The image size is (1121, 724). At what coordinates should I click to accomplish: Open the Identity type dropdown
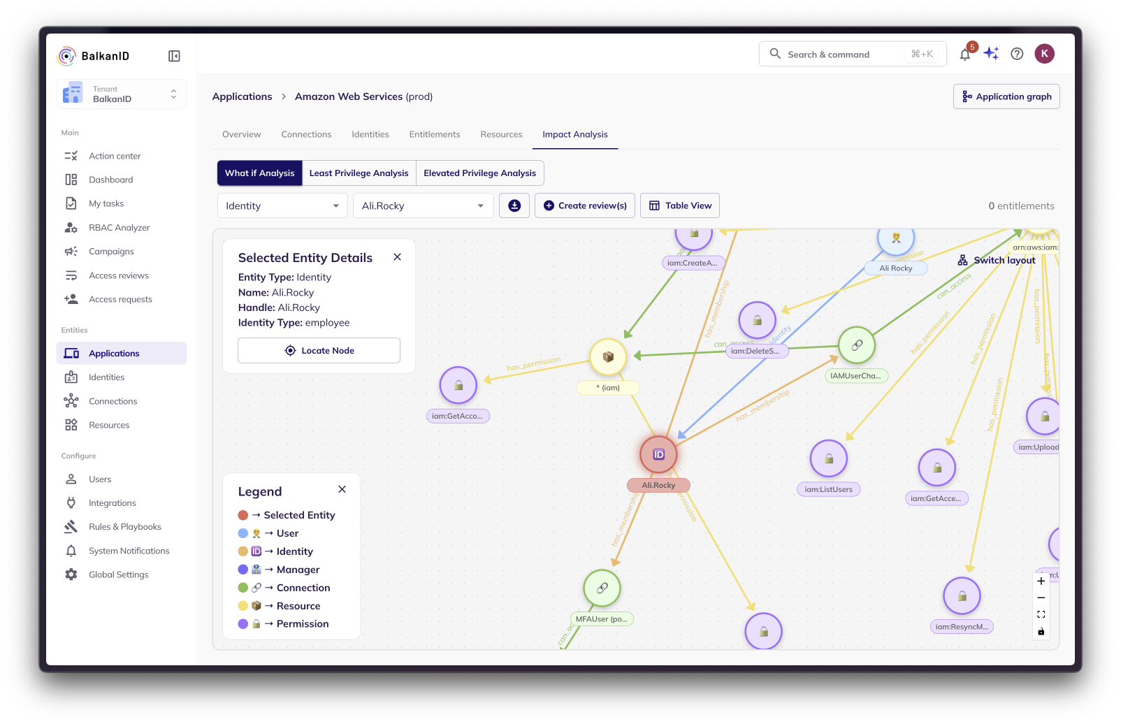click(x=282, y=205)
